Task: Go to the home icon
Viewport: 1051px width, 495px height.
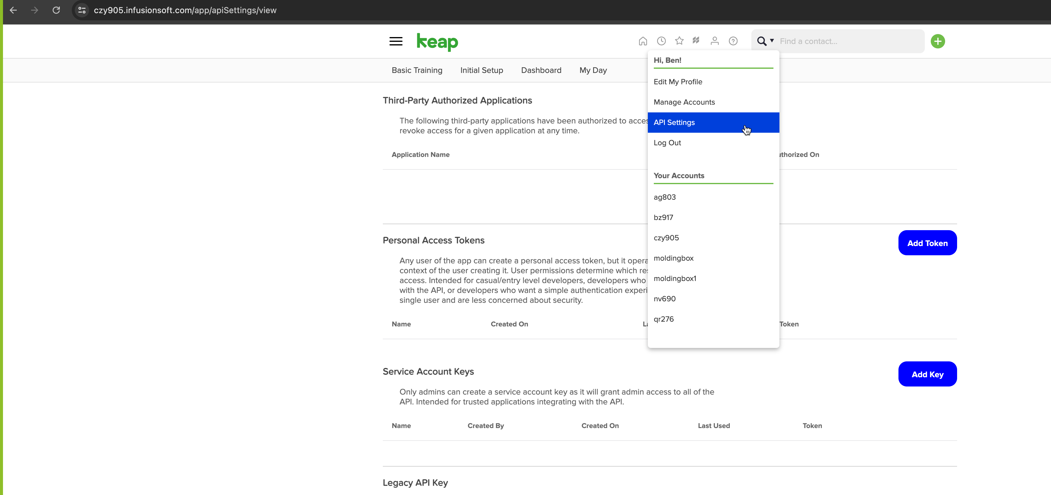Action: pyautogui.click(x=643, y=41)
